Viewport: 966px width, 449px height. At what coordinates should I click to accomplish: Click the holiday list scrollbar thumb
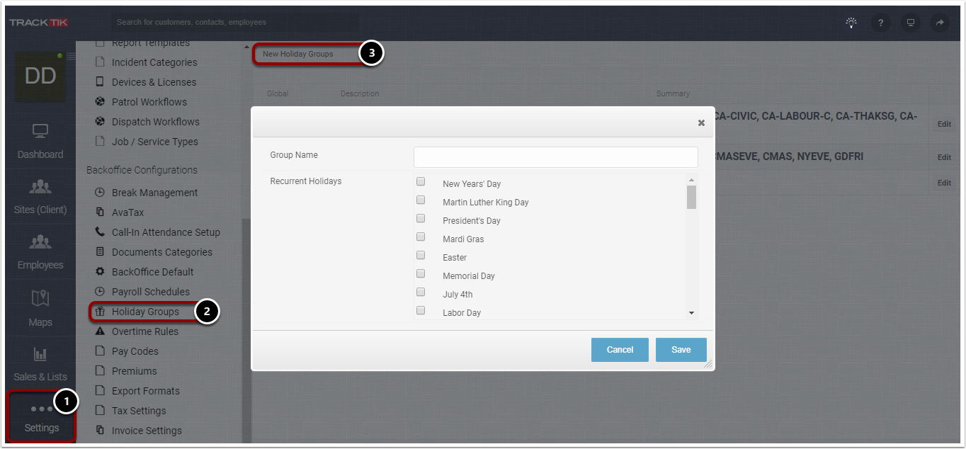click(691, 198)
